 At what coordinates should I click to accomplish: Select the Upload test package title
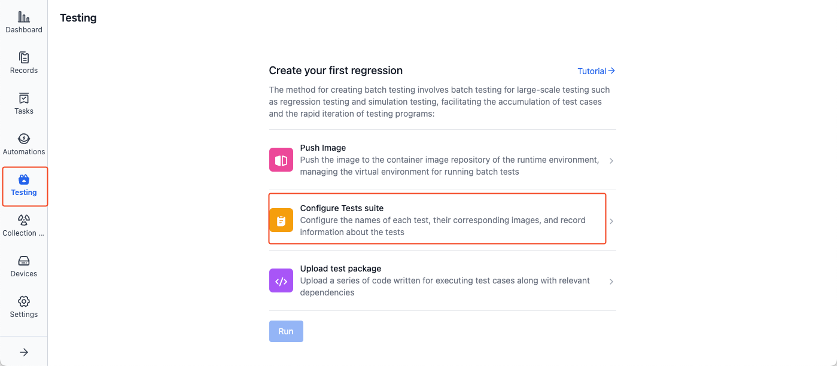click(340, 269)
